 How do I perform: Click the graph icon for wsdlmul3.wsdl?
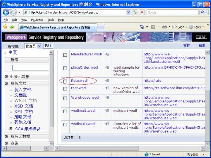point(107,124)
